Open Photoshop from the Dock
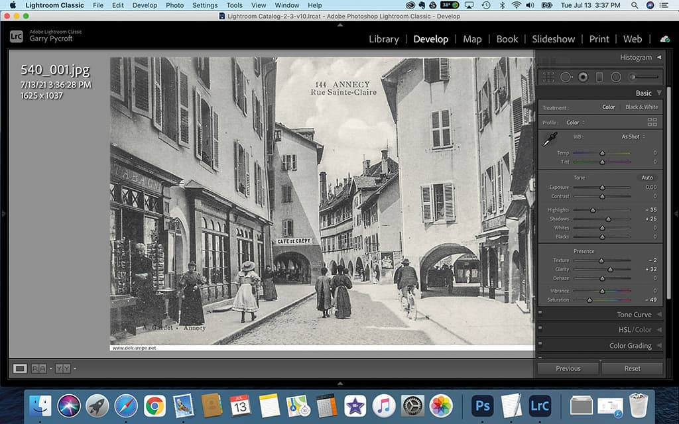Screen dimensions: 679x424 [483, 406]
